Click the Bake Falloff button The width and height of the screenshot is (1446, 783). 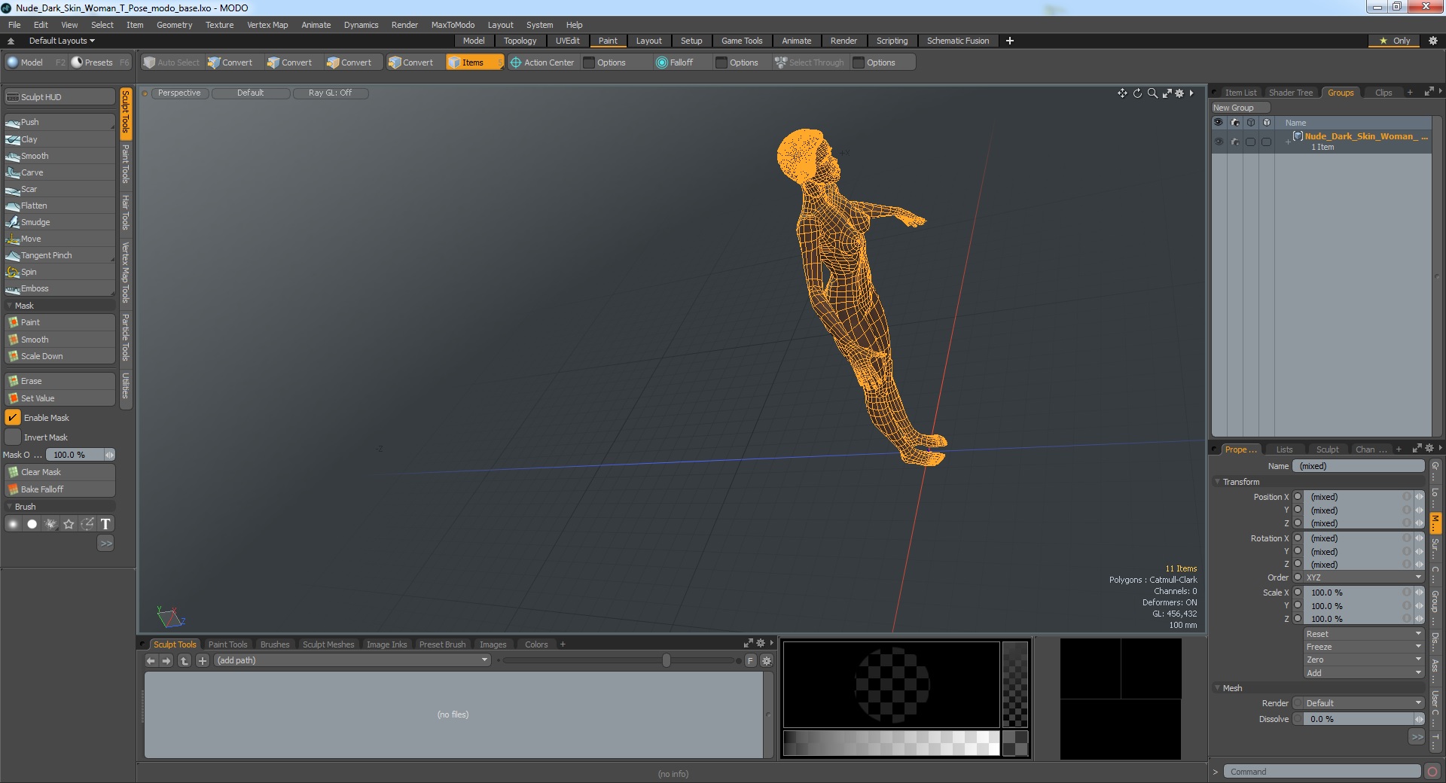(59, 489)
